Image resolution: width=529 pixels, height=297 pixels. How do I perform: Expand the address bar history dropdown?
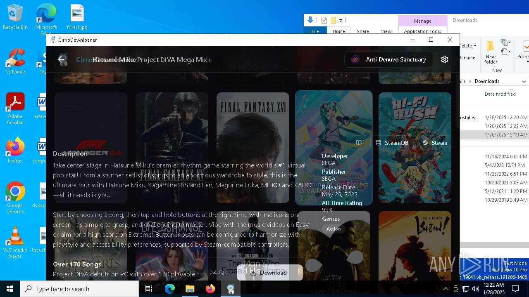click(x=524, y=81)
